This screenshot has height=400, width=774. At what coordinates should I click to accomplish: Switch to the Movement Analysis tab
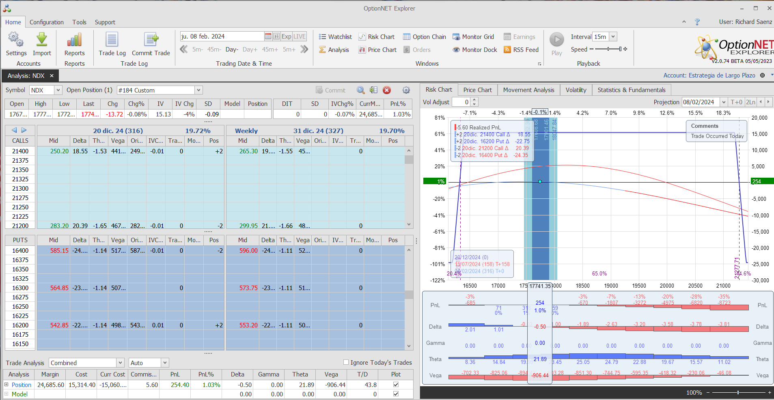coord(528,90)
